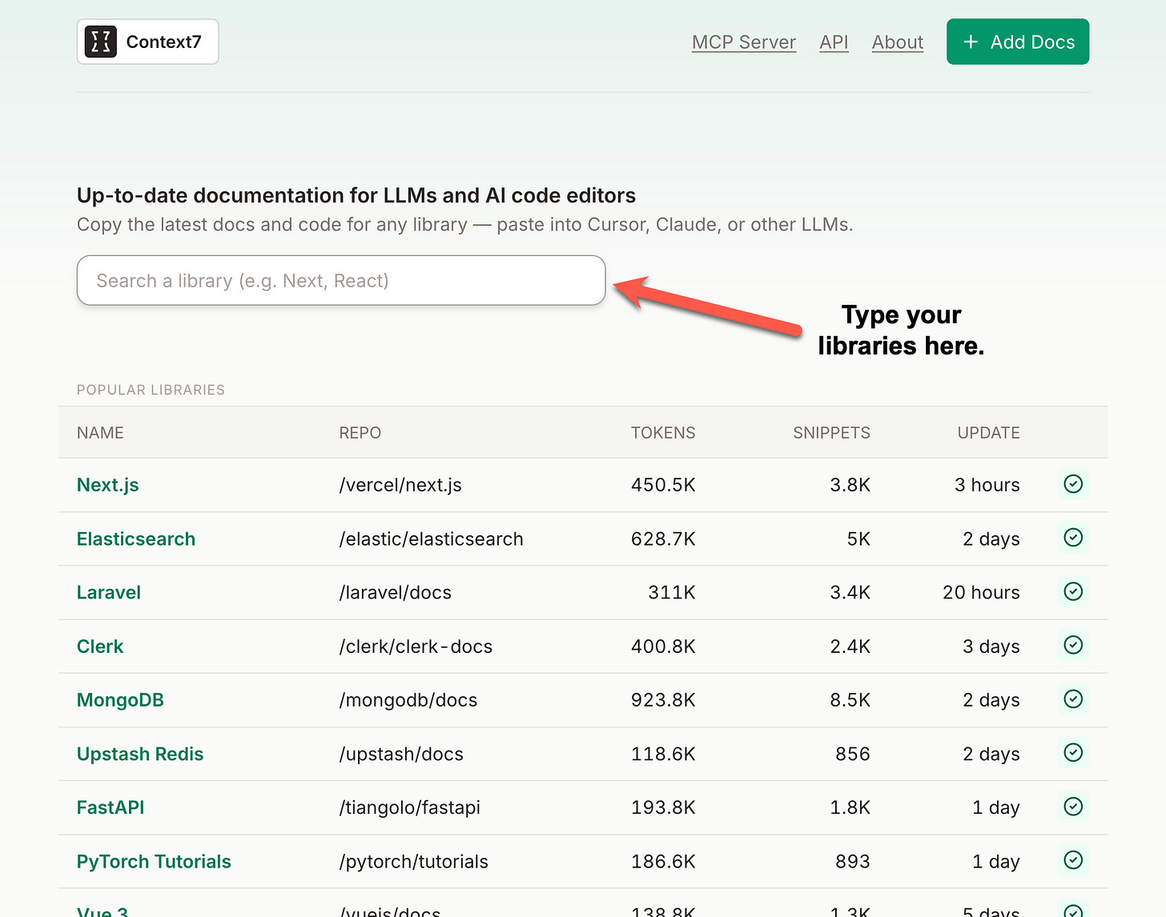Open the Elasticsearch library docs

click(136, 539)
